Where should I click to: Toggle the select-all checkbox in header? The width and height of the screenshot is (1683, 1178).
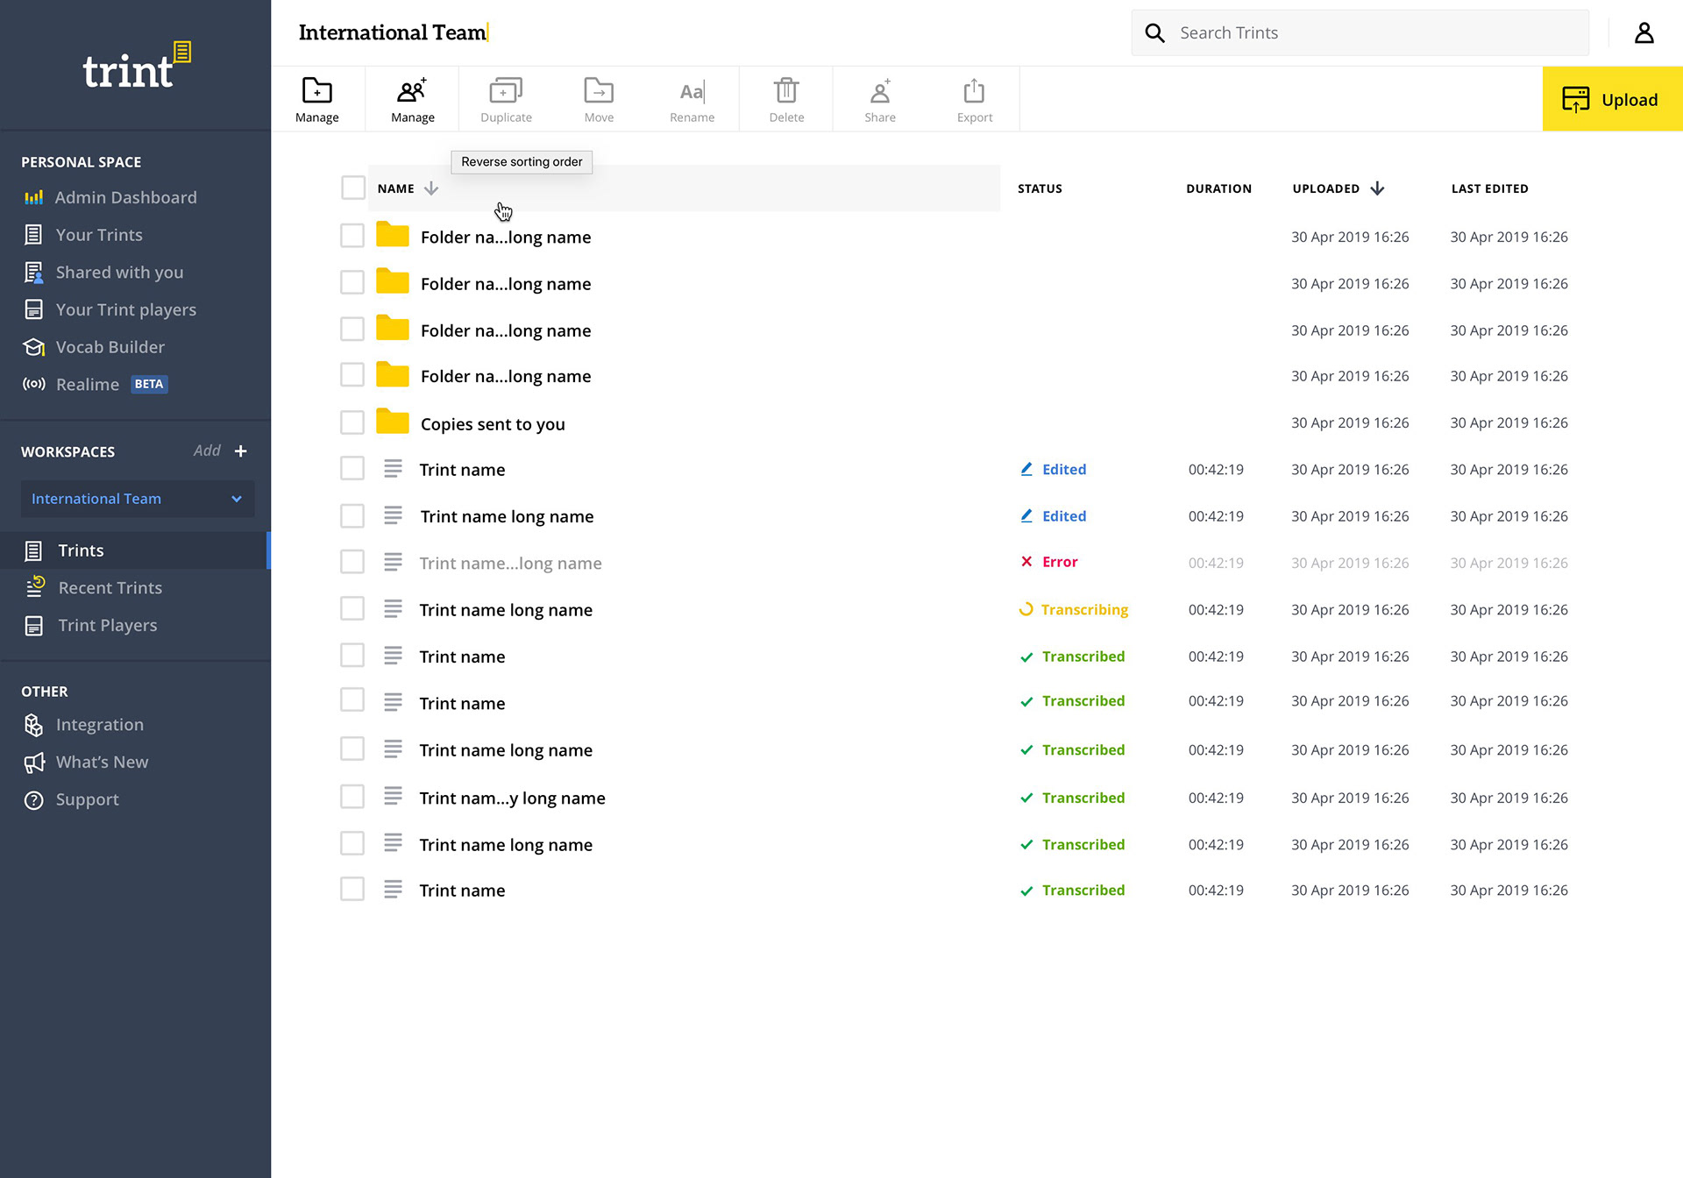tap(352, 188)
